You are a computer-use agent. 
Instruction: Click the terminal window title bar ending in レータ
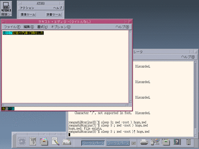point(162,52)
